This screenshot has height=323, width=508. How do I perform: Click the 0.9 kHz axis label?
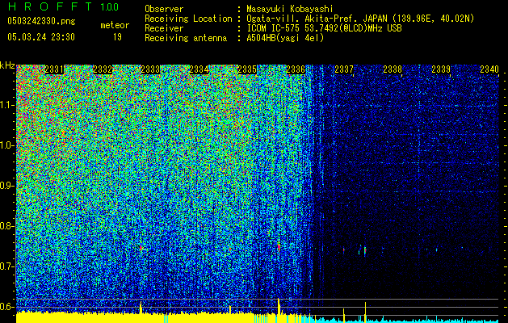7,186
